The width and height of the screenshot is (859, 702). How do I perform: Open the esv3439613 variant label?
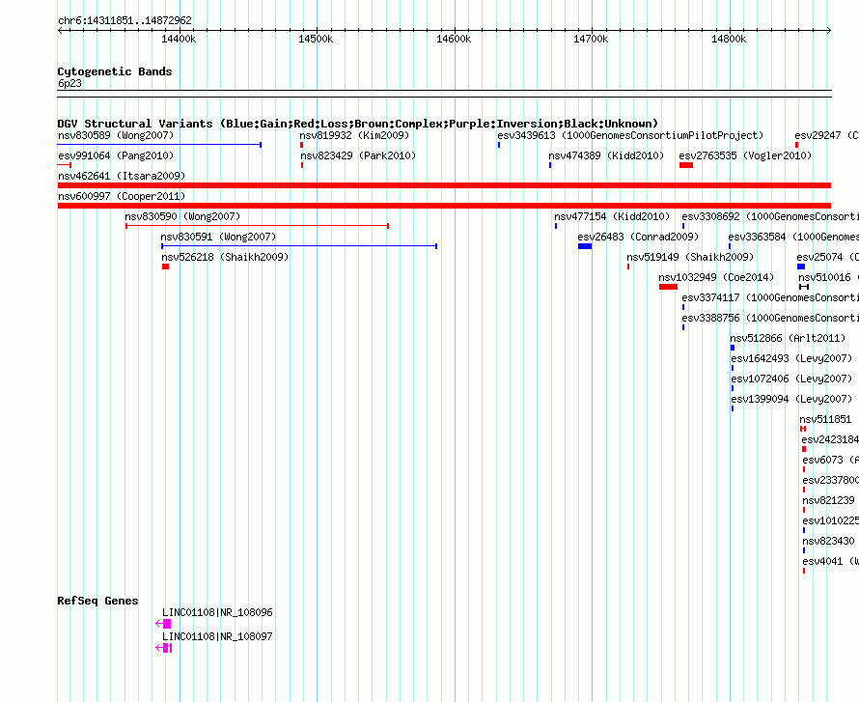630,135
